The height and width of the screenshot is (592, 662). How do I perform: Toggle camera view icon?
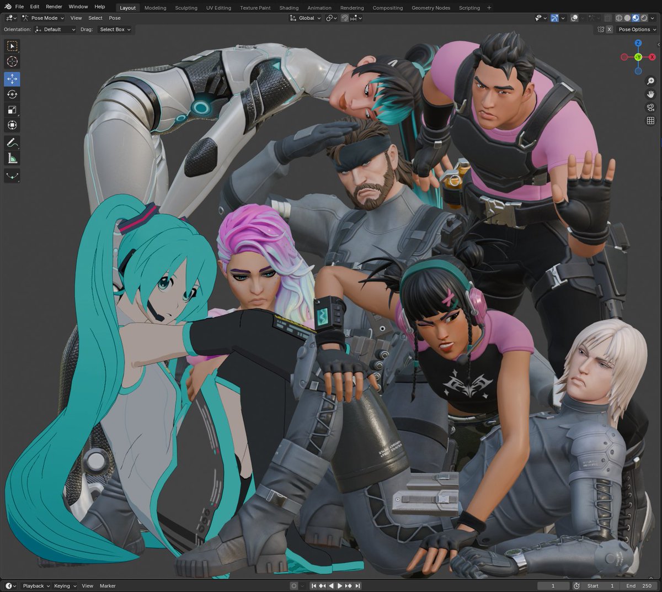pos(650,107)
